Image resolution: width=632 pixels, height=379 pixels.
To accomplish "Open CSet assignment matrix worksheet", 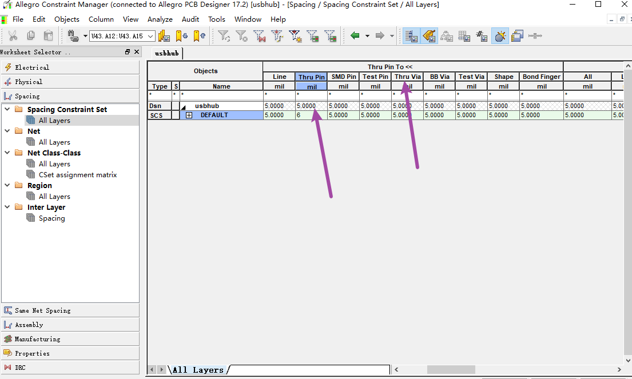I will (78, 175).
